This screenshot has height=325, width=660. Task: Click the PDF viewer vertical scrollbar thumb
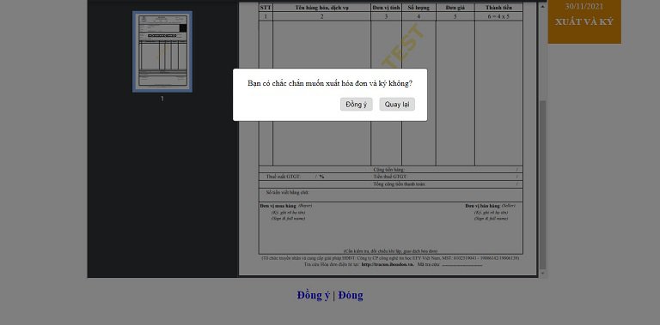pyautogui.click(x=542, y=184)
